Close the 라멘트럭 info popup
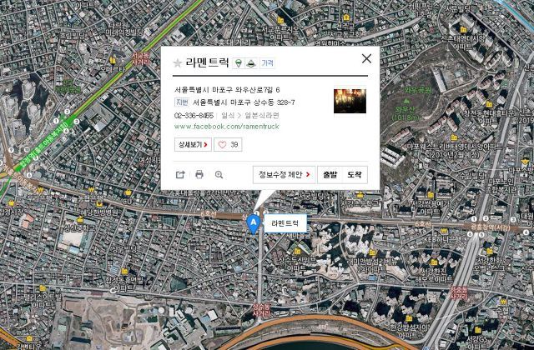Viewport: 534px width, 350px height. pyautogui.click(x=366, y=58)
